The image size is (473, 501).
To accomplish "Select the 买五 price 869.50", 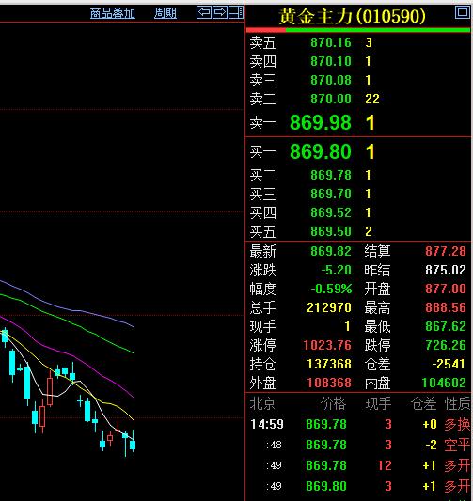I will [x=331, y=231].
